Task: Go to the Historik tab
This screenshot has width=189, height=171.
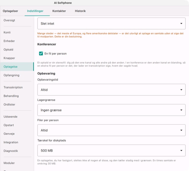Action: [x=80, y=11]
